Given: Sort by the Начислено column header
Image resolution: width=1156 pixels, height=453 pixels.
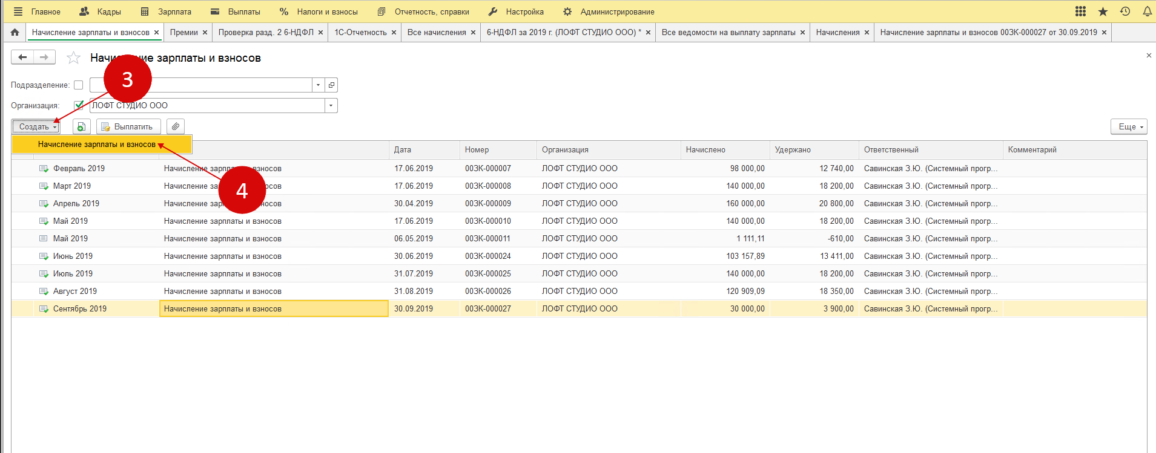Looking at the screenshot, I should 725,150.
